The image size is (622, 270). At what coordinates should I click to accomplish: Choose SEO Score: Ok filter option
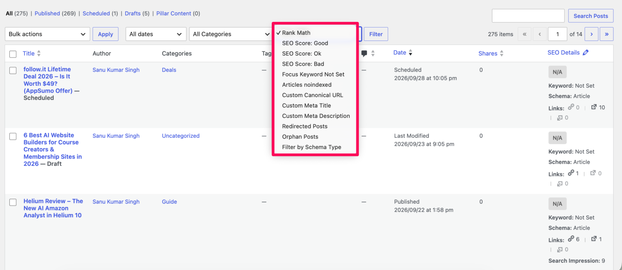tap(315, 53)
